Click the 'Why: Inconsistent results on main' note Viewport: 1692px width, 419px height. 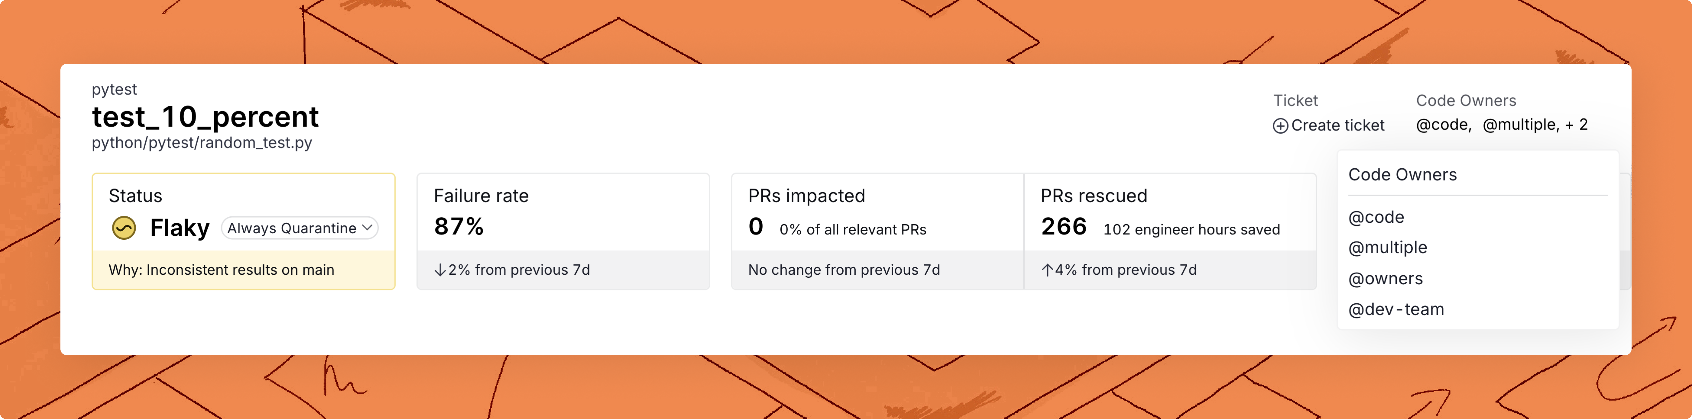pyautogui.click(x=221, y=270)
